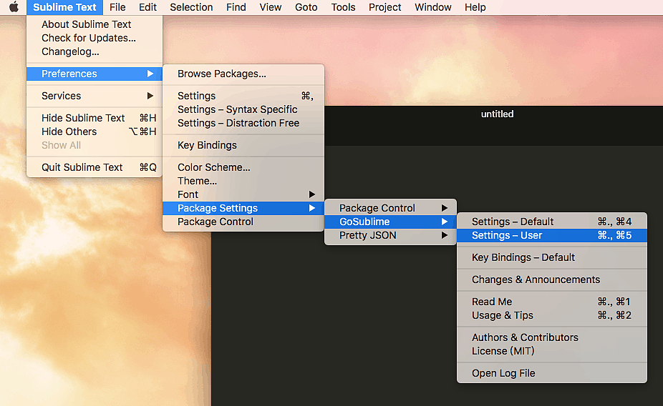Choose Check for Updates…
This screenshot has height=406, width=663.
89,38
